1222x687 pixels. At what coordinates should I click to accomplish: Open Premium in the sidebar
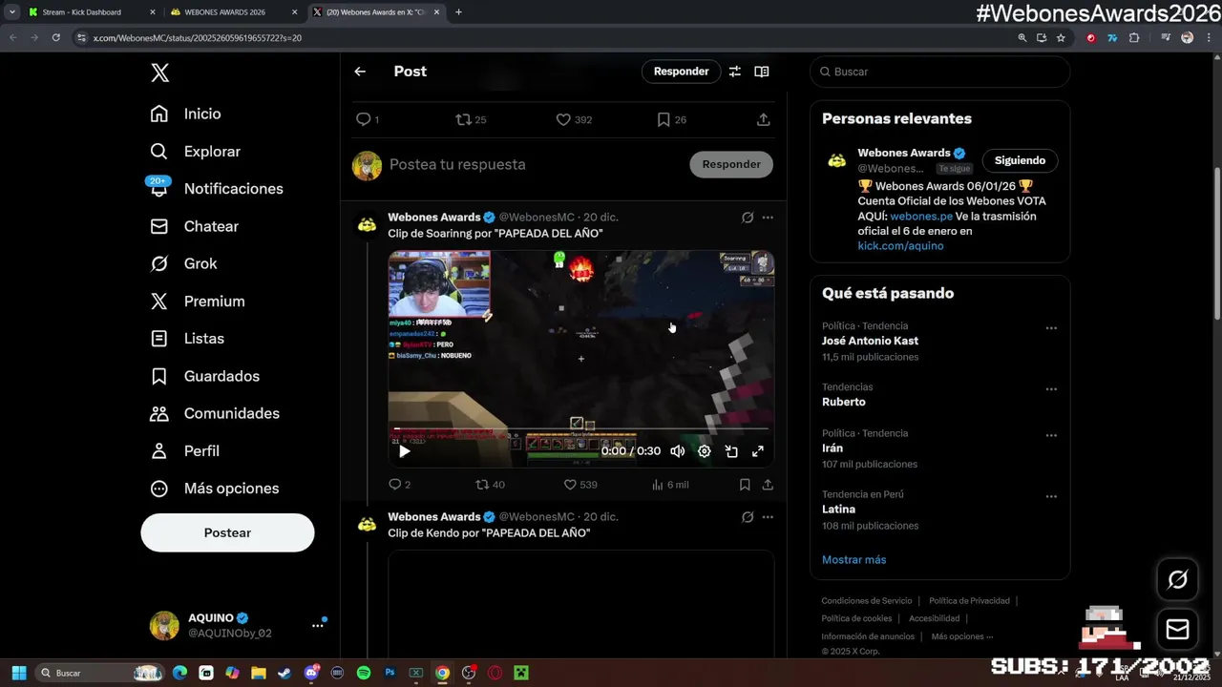click(x=197, y=301)
